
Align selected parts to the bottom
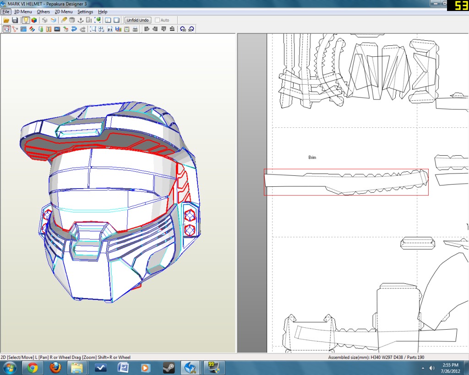tap(172, 29)
